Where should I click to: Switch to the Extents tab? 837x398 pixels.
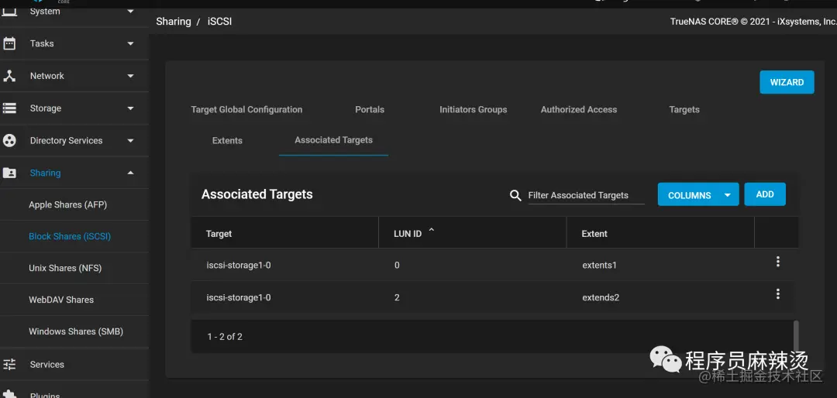(x=227, y=140)
